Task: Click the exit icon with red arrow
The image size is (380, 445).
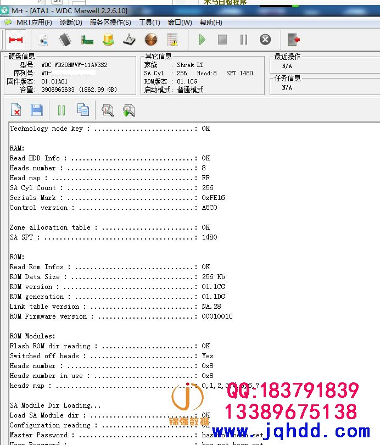Action: pos(293,40)
